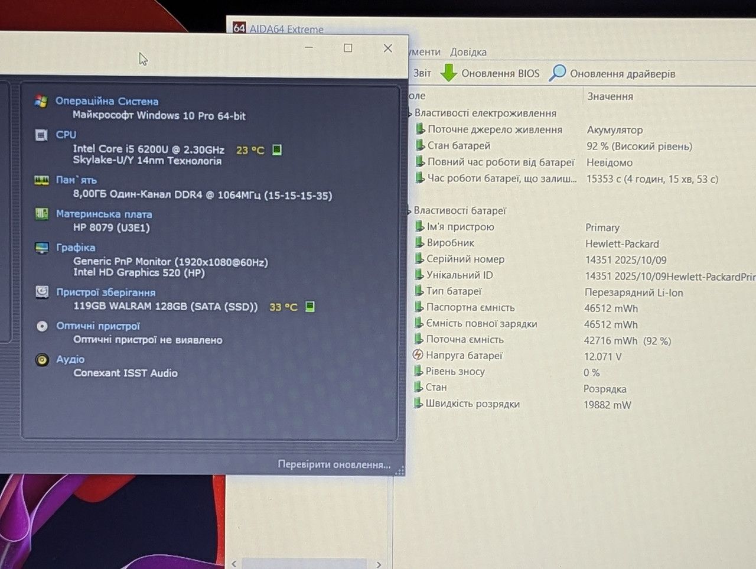Screen dimensions: 756x569
Task: Click the AIDA64 left scroll arrow at bottom
Action: point(234,564)
